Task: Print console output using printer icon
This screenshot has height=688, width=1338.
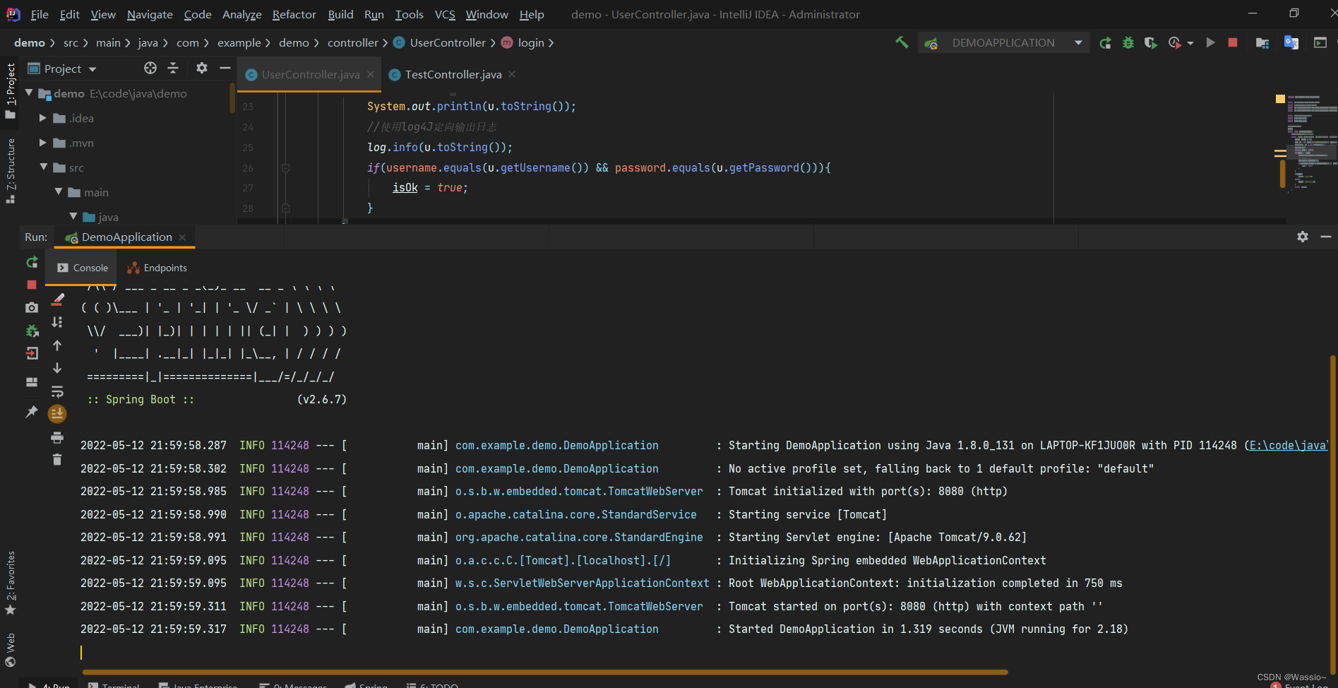Action: pyautogui.click(x=57, y=437)
